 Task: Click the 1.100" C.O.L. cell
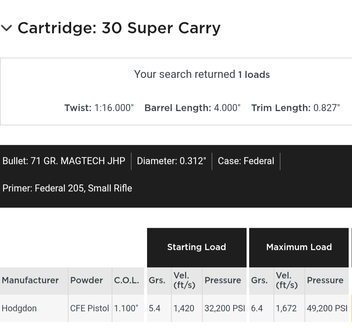click(128, 308)
